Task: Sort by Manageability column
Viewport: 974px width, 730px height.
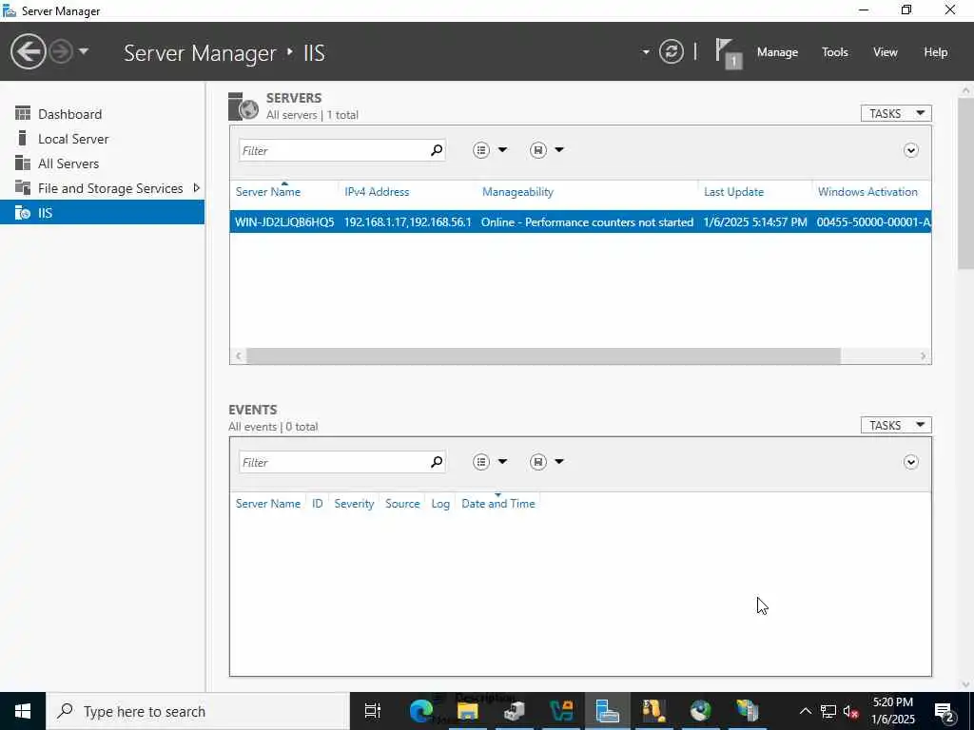Action: [x=517, y=192]
